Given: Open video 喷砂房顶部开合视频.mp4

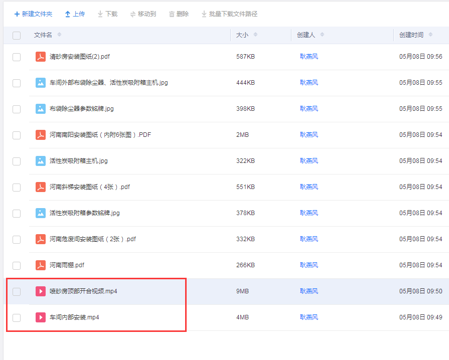Looking at the screenshot, I should [83, 291].
